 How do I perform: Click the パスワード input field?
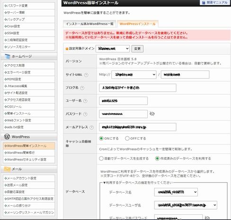pyautogui.click(x=123, y=114)
